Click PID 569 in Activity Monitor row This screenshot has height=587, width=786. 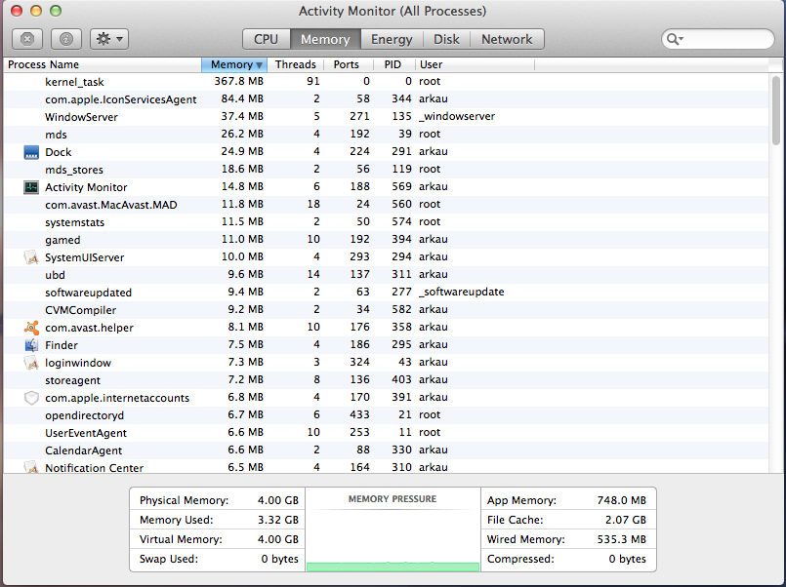tap(401, 186)
